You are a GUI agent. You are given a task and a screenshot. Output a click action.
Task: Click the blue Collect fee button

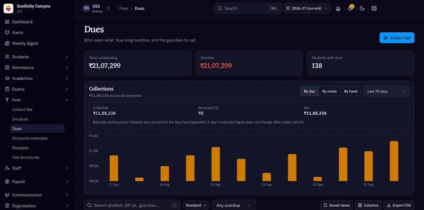coord(397,38)
